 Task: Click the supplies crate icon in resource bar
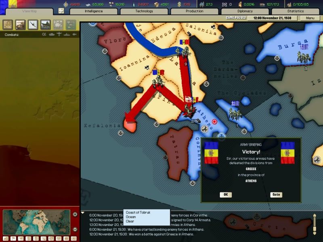point(157,4)
